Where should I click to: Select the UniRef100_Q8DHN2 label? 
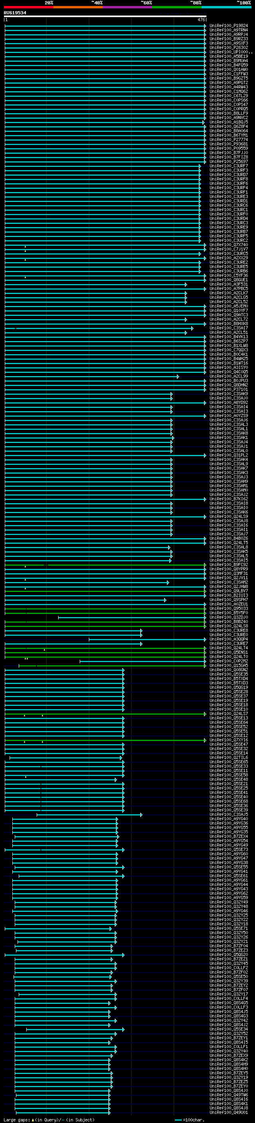pyautogui.click(x=228, y=385)
